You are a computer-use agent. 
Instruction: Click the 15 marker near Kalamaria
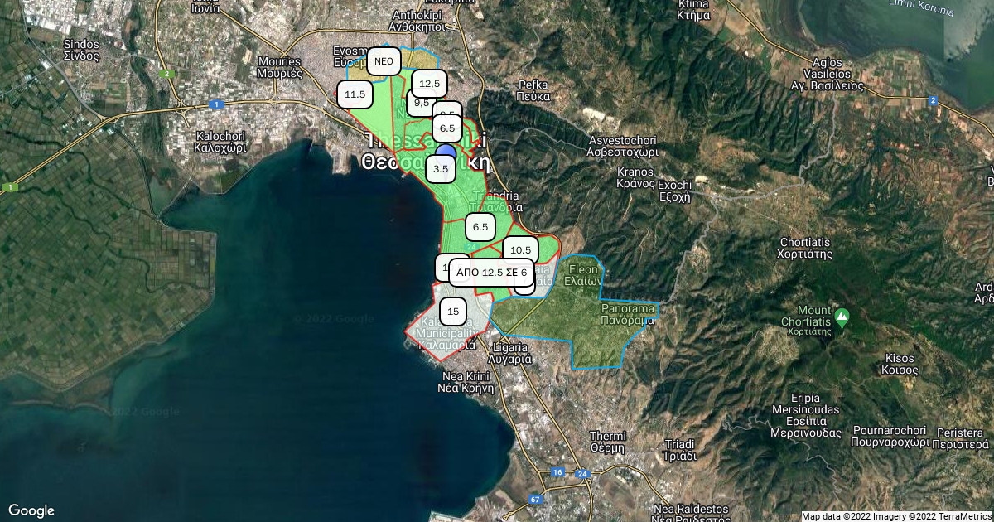click(452, 312)
